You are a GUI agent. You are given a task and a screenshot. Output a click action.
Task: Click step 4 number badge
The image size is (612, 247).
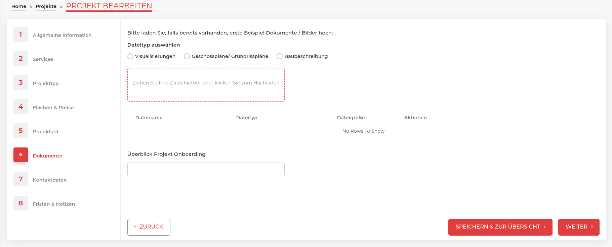[21, 107]
